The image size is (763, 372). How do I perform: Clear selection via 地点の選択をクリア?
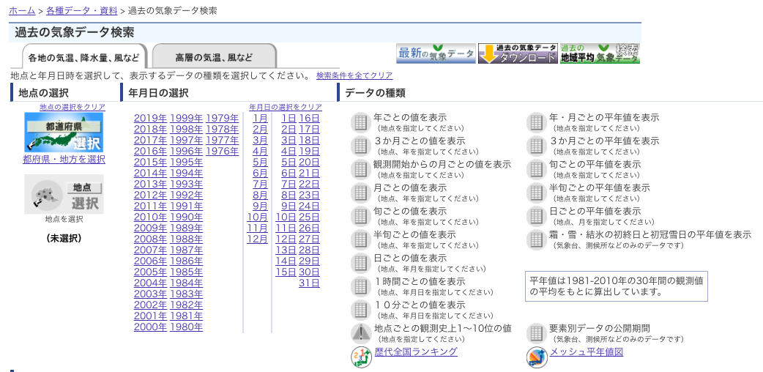(x=72, y=107)
